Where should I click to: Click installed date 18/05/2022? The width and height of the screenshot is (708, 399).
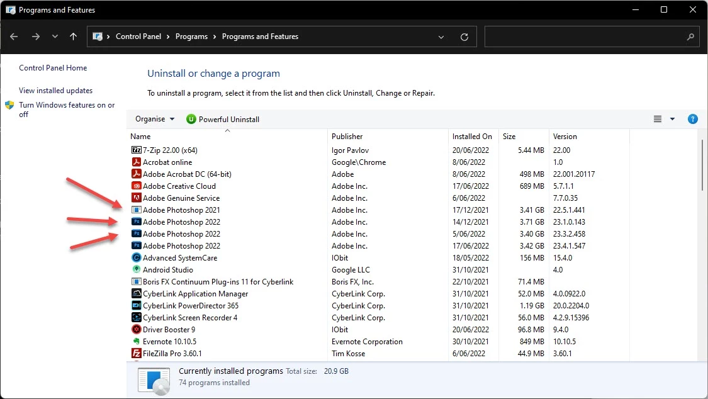[471, 258]
